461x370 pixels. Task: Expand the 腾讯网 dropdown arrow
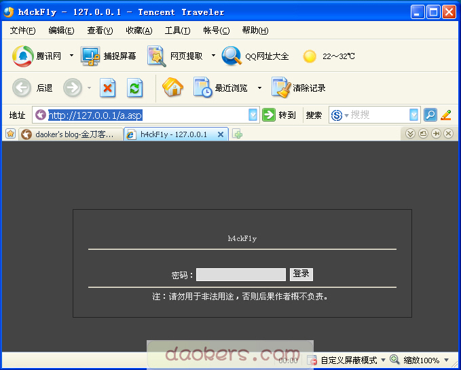pyautogui.click(x=71, y=55)
